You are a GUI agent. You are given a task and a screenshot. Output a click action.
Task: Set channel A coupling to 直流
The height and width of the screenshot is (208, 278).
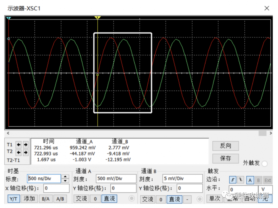coord(109,199)
